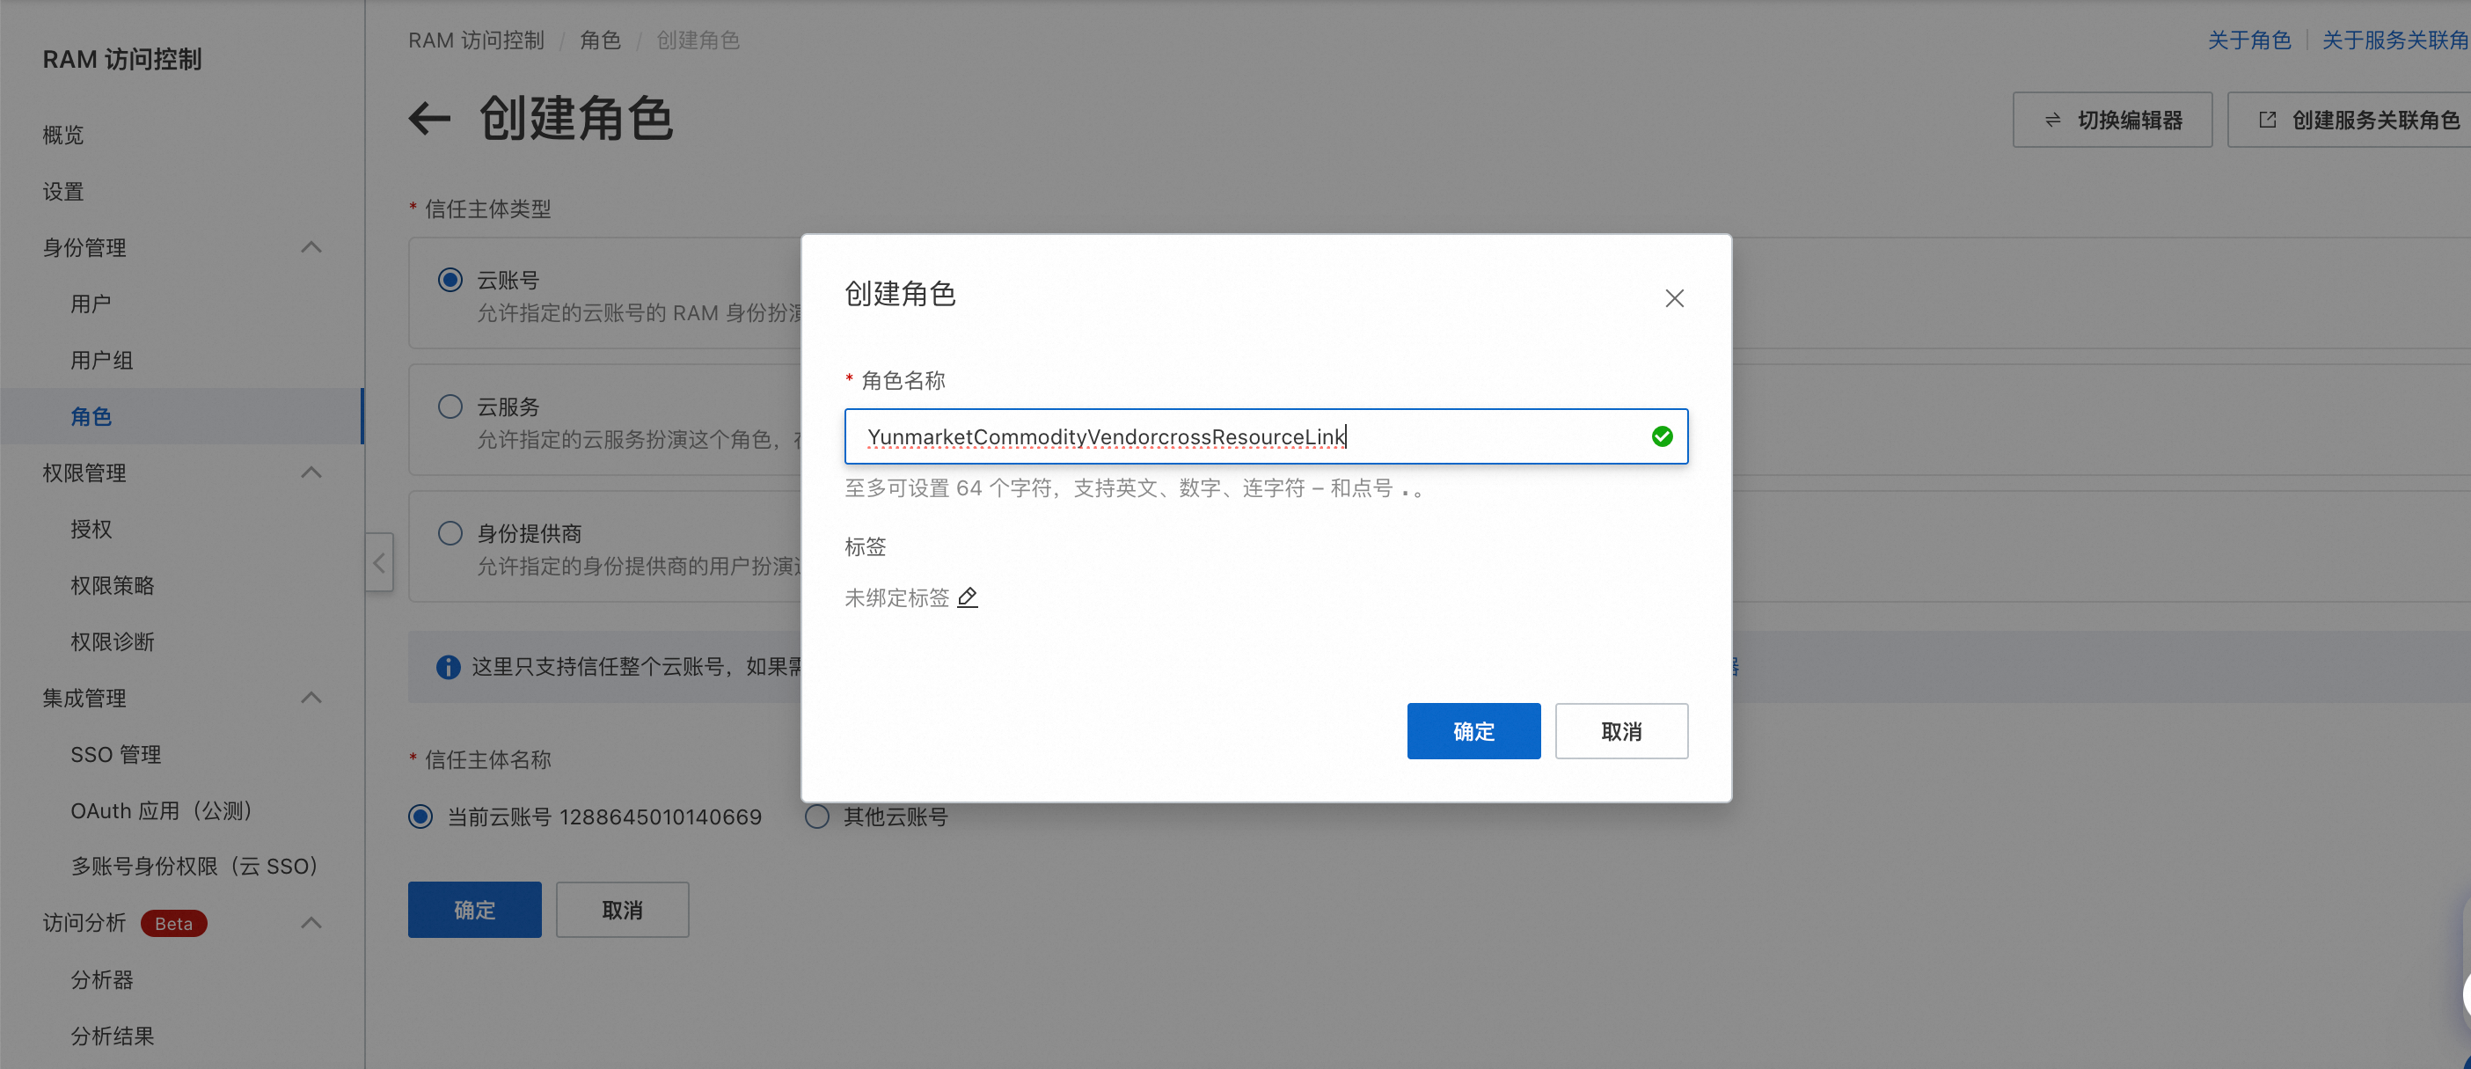Open the 关于服务关联角色 link
Image resolution: width=2471 pixels, height=1069 pixels.
pyautogui.click(x=2396, y=40)
